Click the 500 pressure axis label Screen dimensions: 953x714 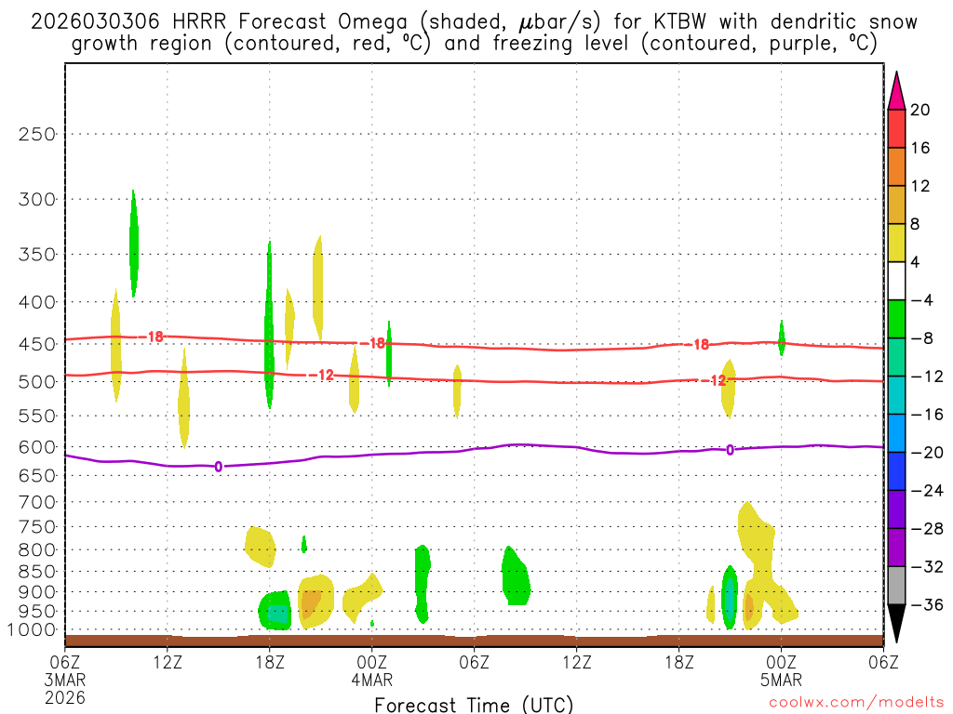pyautogui.click(x=37, y=382)
